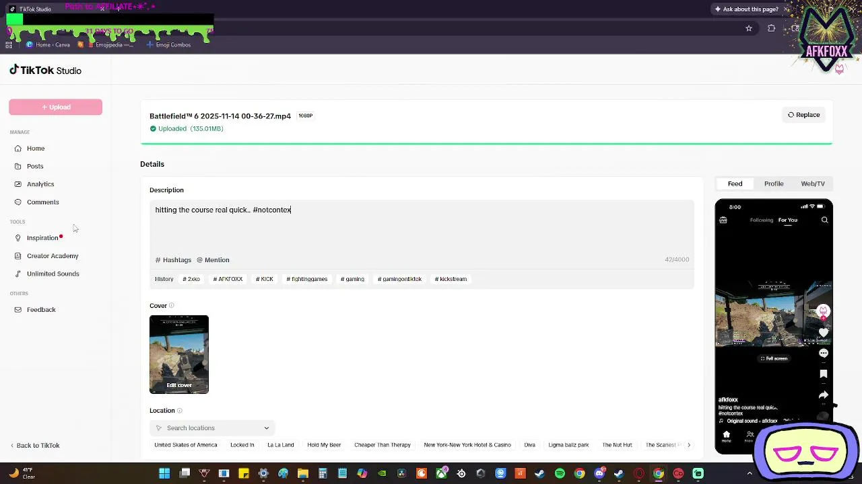Screen dimensions: 862x484
Task: Click the Mention button below the description
Action: tap(213, 260)
